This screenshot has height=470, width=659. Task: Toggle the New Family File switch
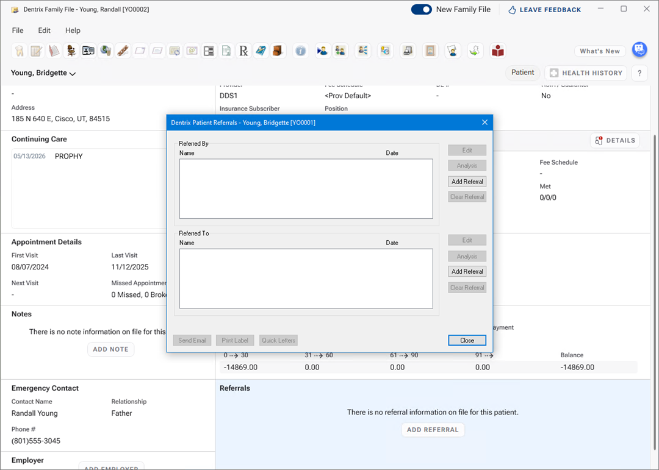pos(421,10)
